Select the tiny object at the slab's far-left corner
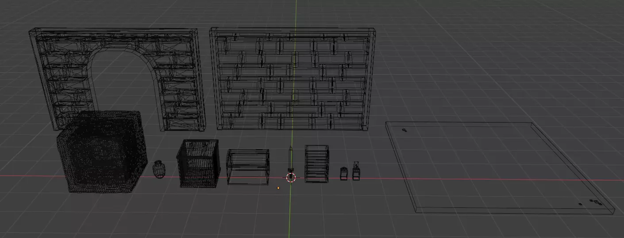This screenshot has width=624, height=238. pyautogui.click(x=404, y=130)
